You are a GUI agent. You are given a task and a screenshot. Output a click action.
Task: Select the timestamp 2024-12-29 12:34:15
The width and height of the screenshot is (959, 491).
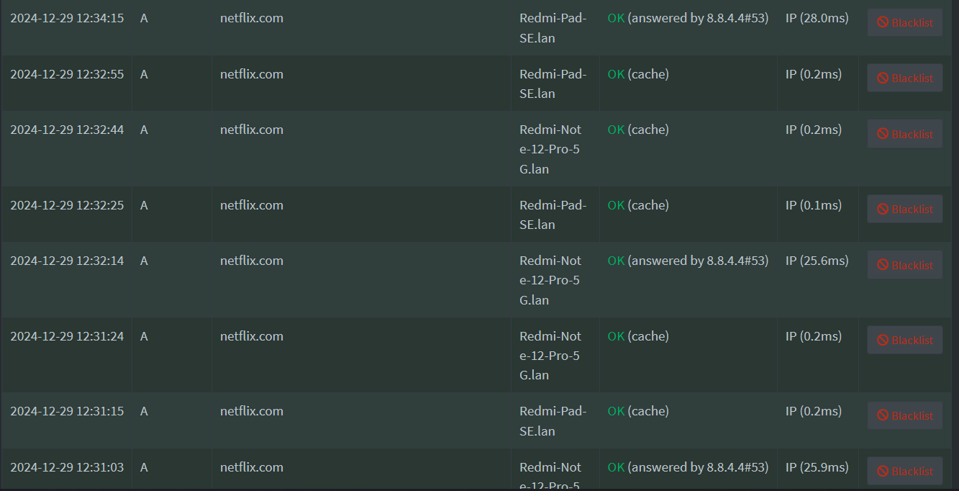click(x=67, y=18)
